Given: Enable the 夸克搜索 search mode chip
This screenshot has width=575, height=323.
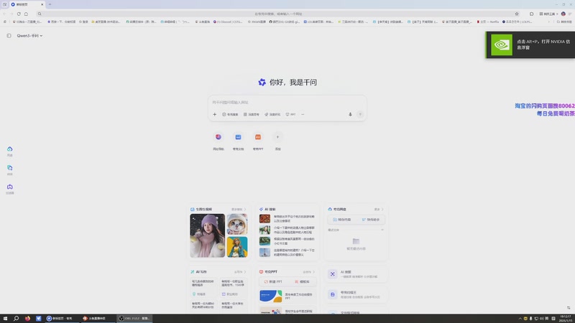Looking at the screenshot, I should pyautogui.click(x=230, y=114).
